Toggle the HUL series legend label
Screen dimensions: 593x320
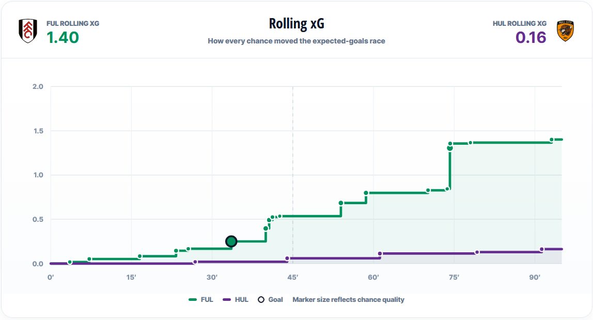[241, 299]
